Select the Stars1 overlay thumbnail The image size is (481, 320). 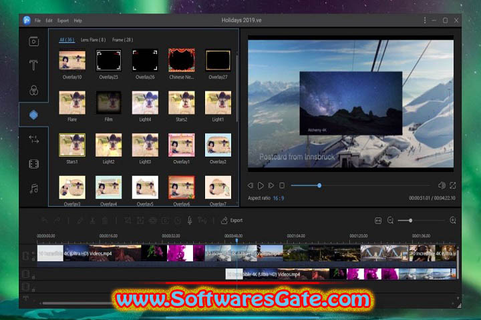(72, 145)
